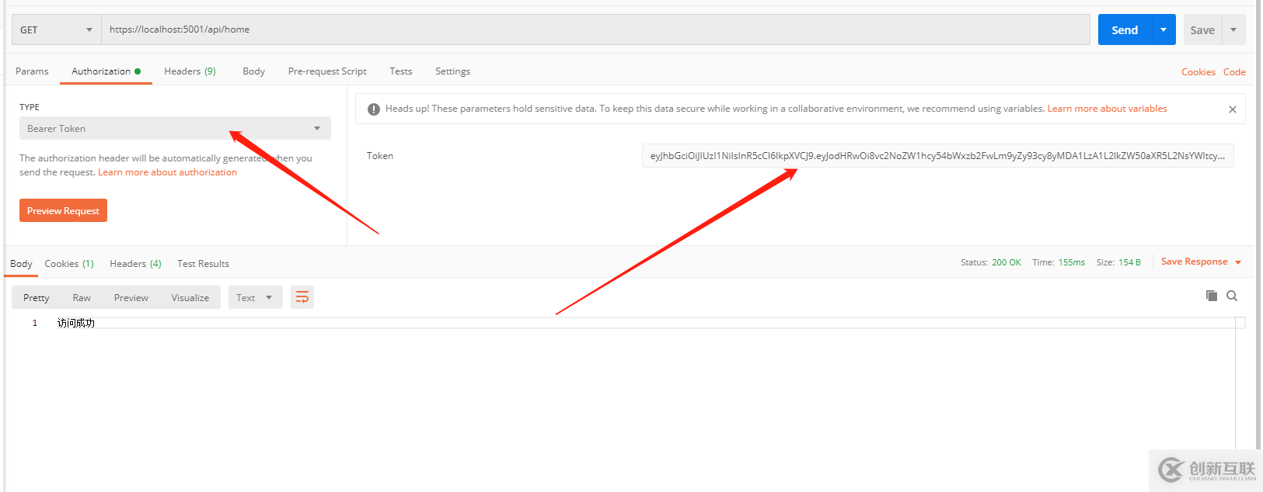The width and height of the screenshot is (1263, 492).
Task: Open the Code link
Action: coord(1234,72)
